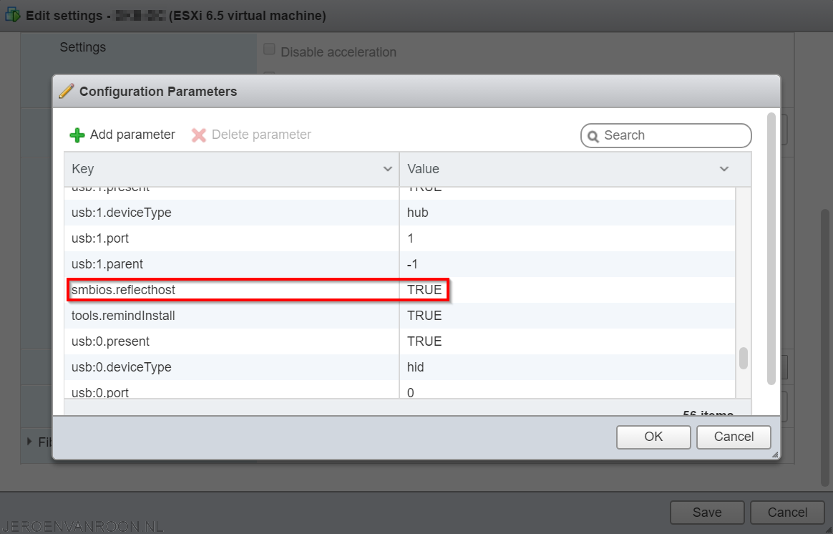Image resolution: width=833 pixels, height=534 pixels.
Task: Select the usb:1.parent row key
Action: pyautogui.click(x=107, y=264)
